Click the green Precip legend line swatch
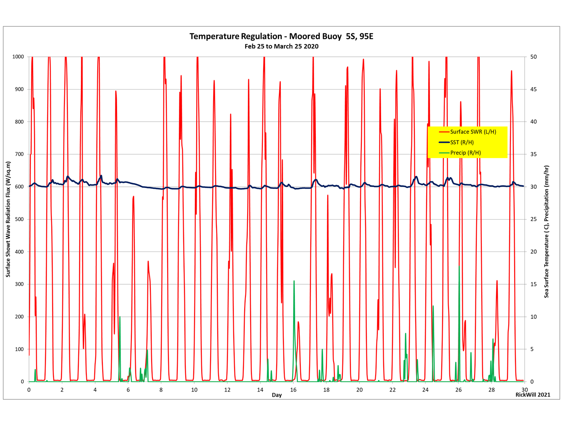The height and width of the screenshot is (424, 566). click(444, 153)
